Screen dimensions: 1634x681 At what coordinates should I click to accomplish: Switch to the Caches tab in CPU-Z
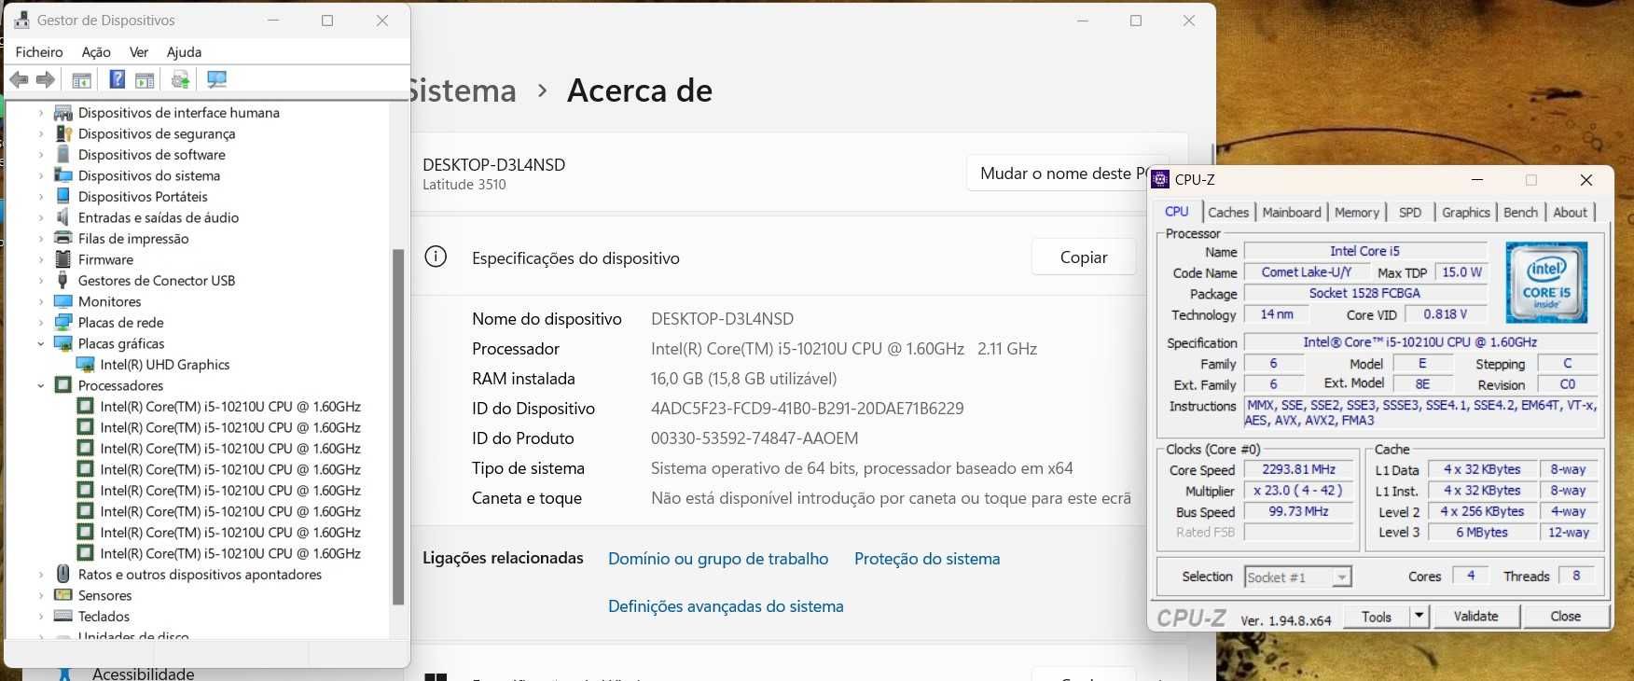pyautogui.click(x=1228, y=213)
